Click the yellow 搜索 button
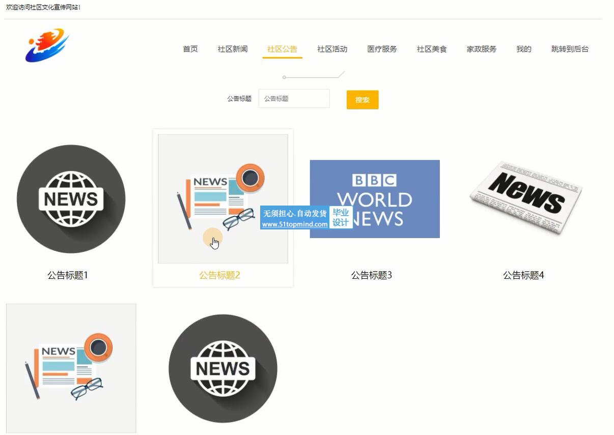 click(x=362, y=100)
